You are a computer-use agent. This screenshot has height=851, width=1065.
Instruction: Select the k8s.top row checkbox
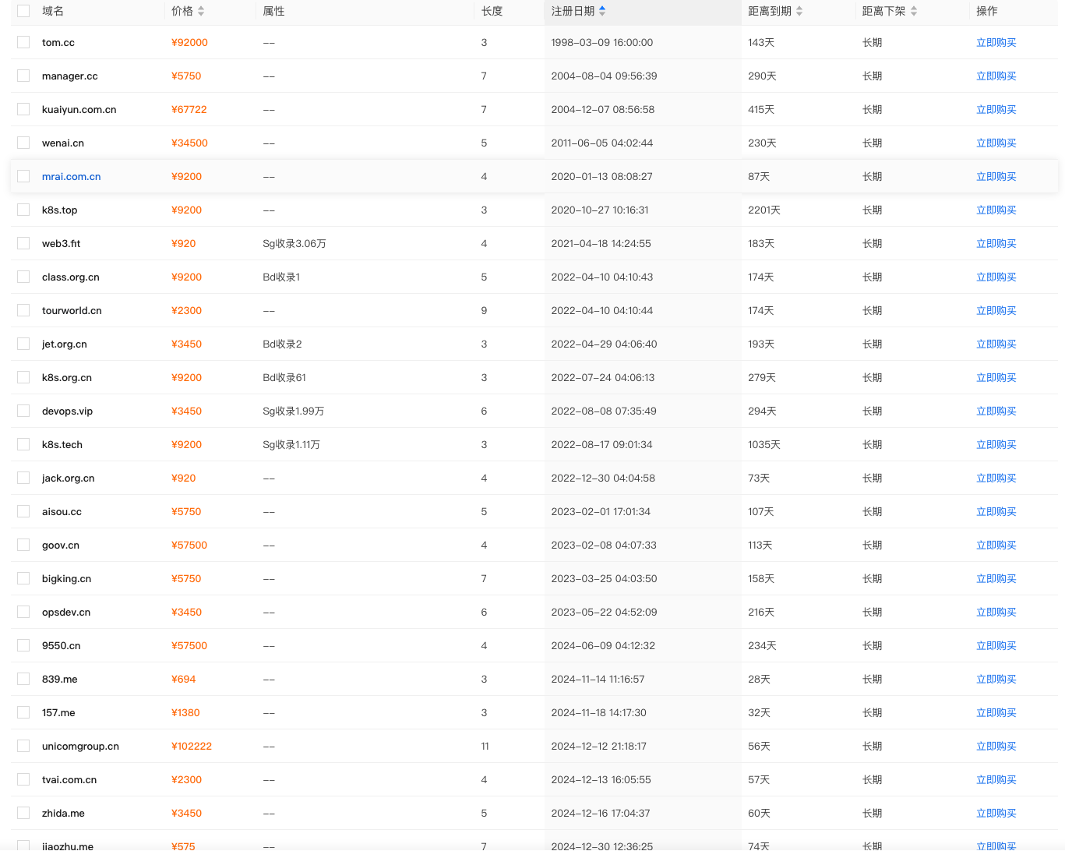coord(23,210)
